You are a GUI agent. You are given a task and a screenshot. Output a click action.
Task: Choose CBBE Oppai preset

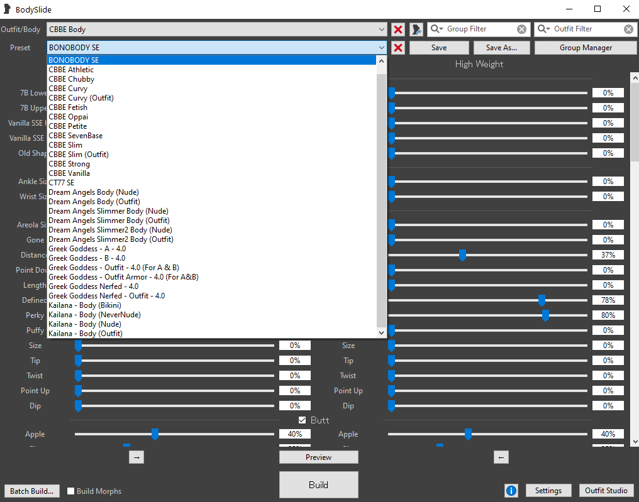click(x=211, y=116)
